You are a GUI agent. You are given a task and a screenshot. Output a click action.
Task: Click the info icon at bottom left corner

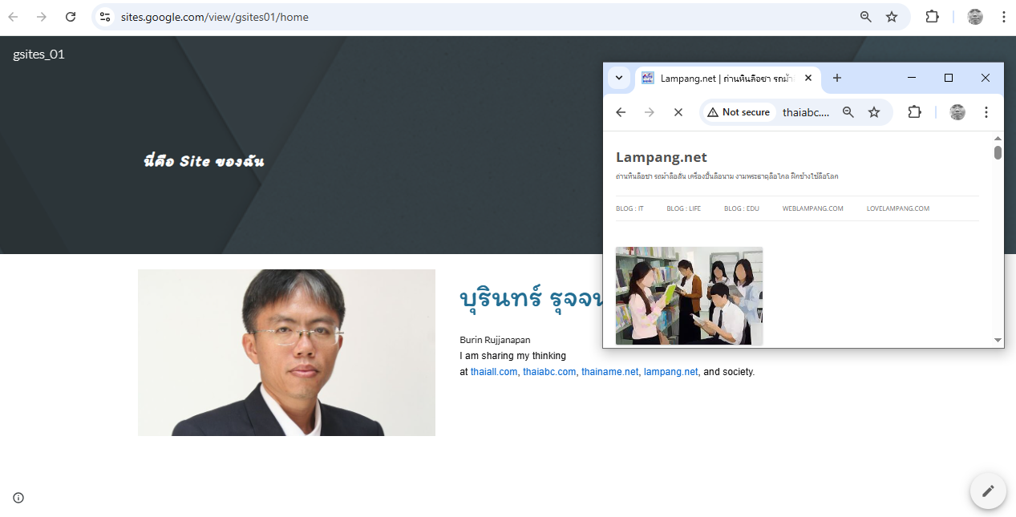pos(18,498)
